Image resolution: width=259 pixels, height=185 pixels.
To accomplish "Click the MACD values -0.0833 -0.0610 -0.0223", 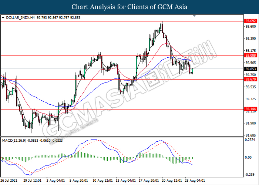I will tap(45, 141).
